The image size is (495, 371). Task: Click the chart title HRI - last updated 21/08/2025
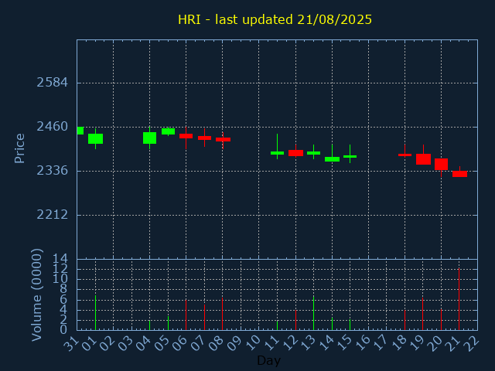pyautogui.click(x=275, y=19)
